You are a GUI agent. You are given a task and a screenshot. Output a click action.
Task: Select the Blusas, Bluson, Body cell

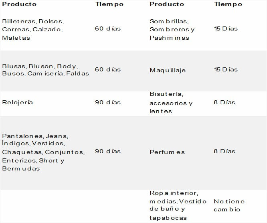[45, 70]
